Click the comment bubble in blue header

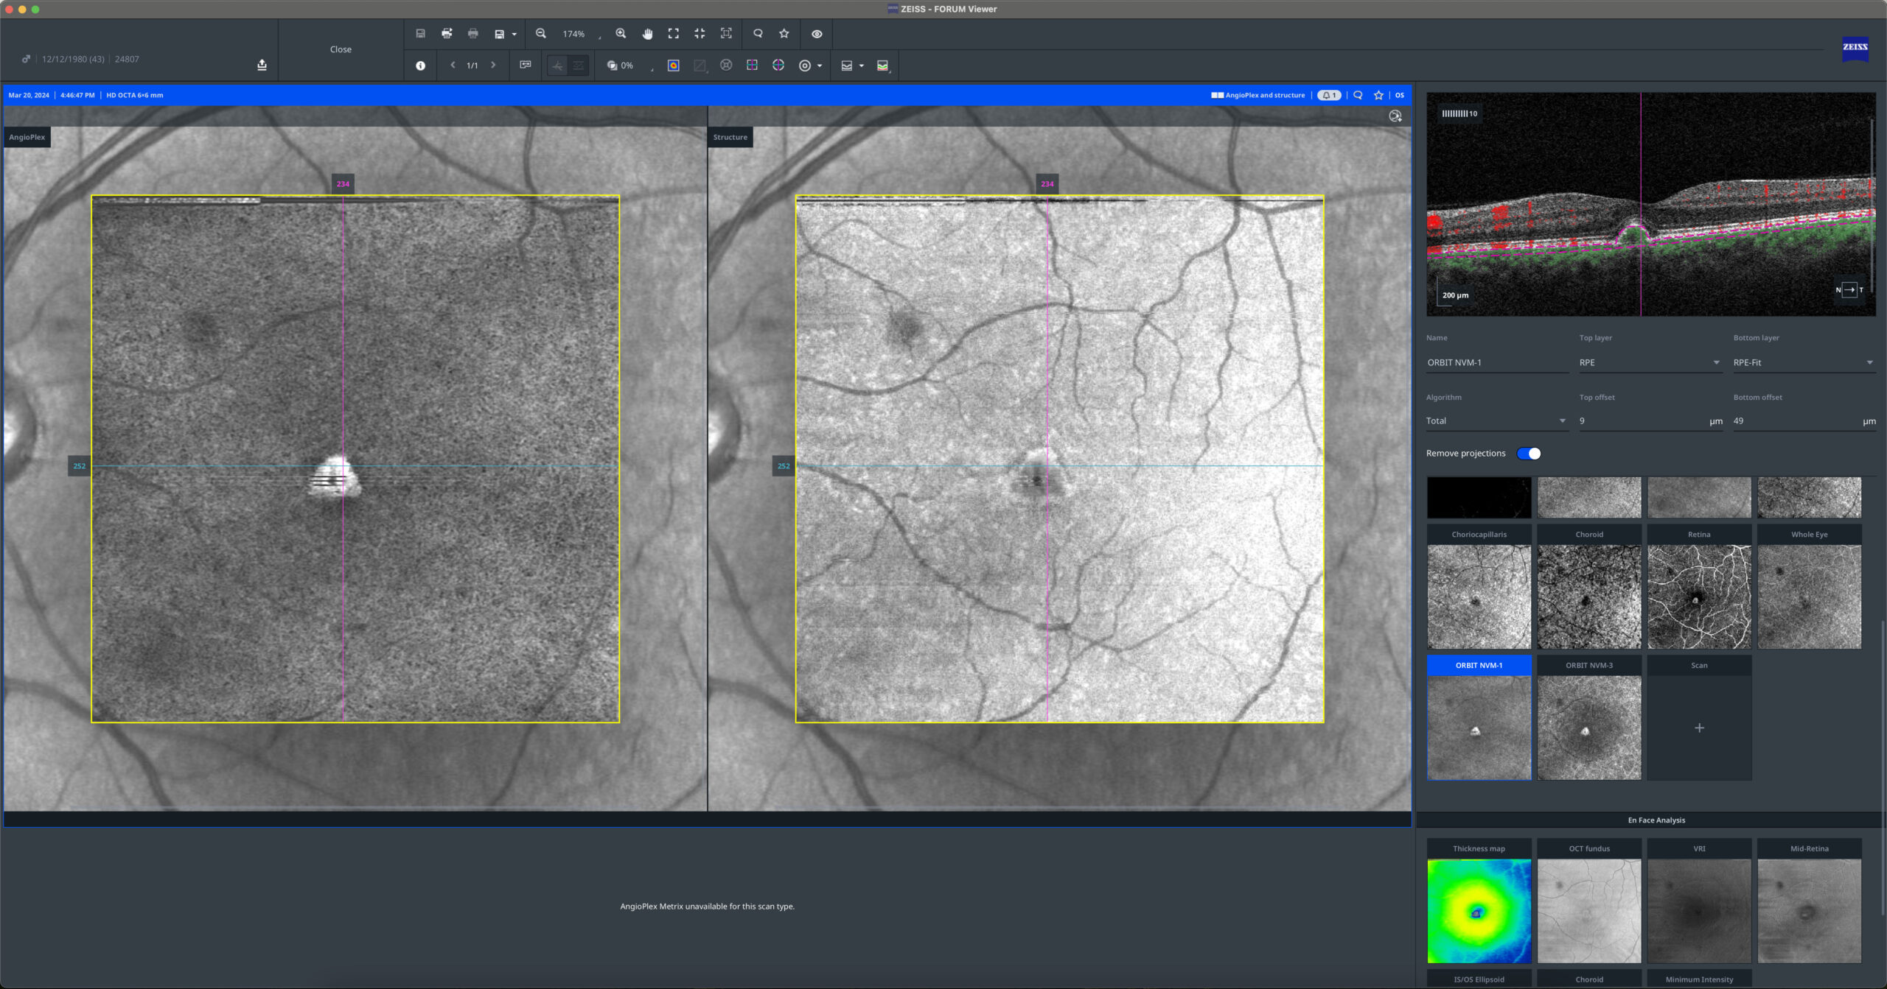point(1358,95)
